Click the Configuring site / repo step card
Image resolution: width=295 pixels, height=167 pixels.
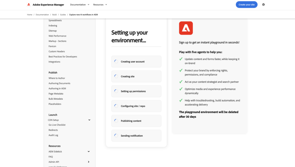point(136,106)
